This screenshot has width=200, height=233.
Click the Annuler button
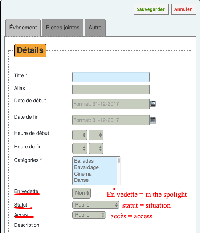pyautogui.click(x=184, y=9)
